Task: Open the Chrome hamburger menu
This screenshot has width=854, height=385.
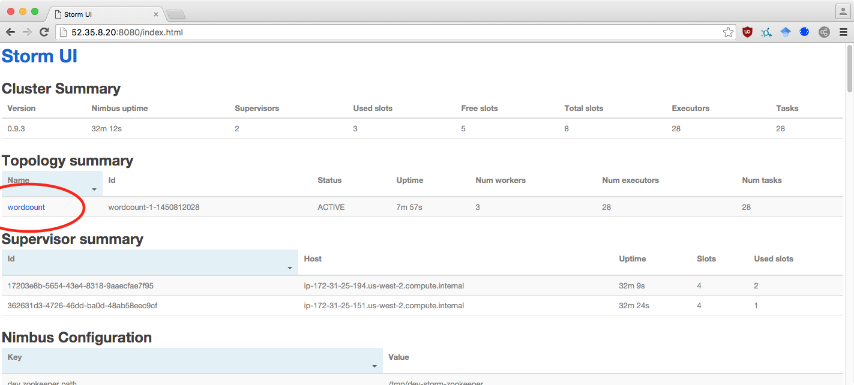Action: (844, 32)
